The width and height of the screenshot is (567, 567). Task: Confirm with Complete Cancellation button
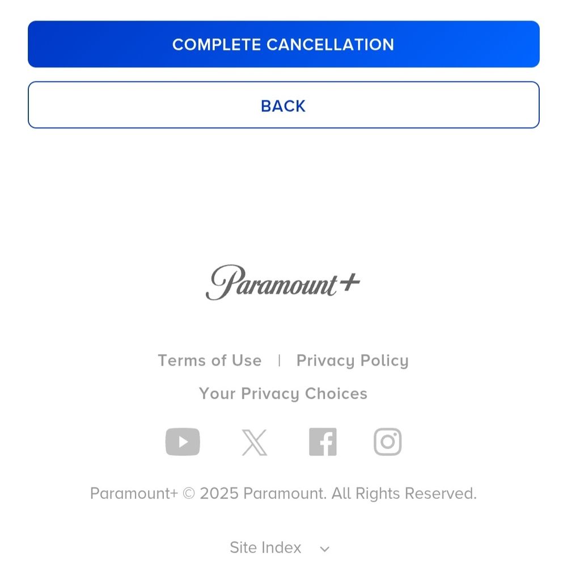click(x=283, y=44)
